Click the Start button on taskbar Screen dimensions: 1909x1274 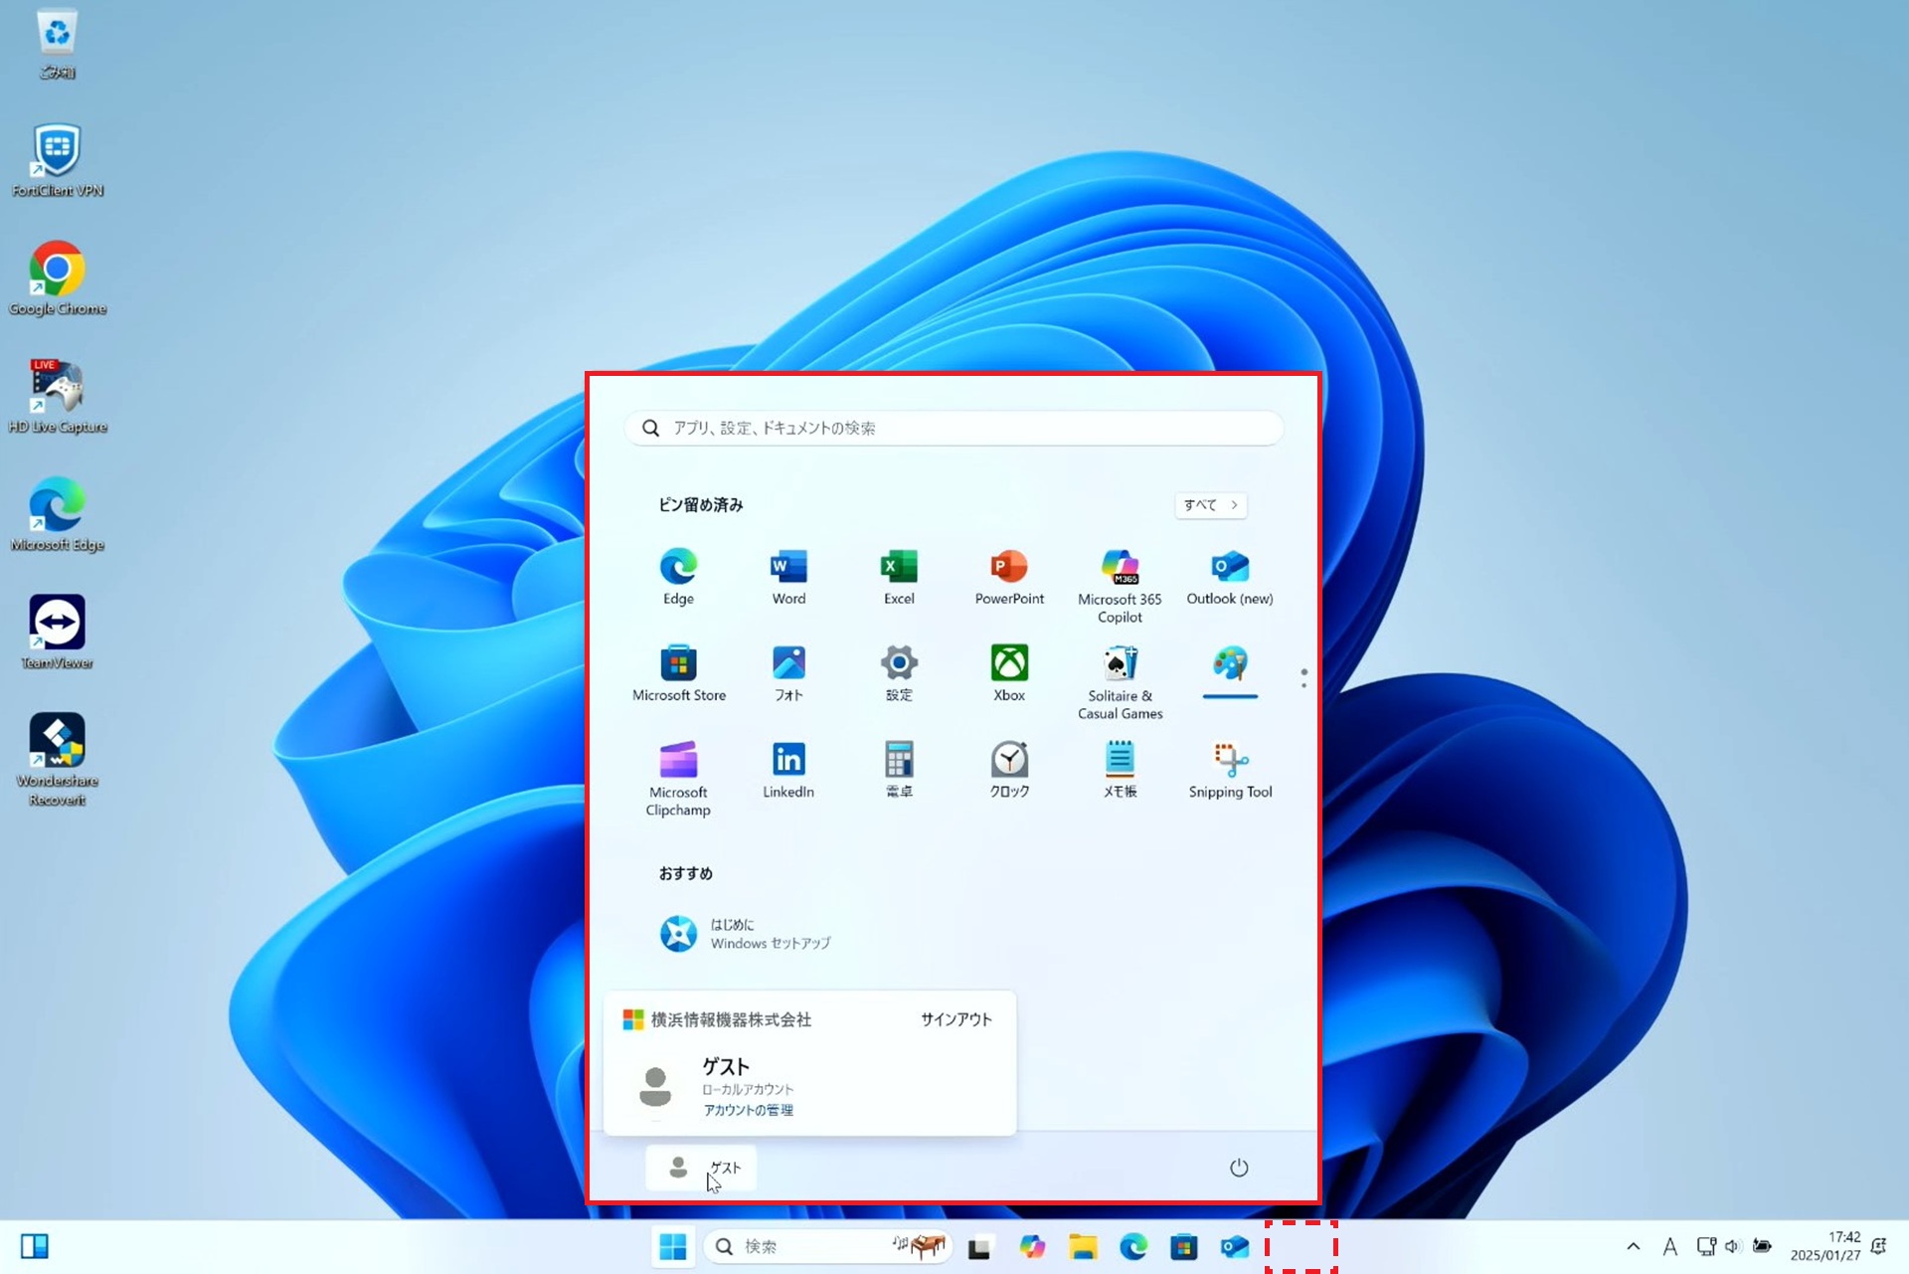coord(673,1246)
